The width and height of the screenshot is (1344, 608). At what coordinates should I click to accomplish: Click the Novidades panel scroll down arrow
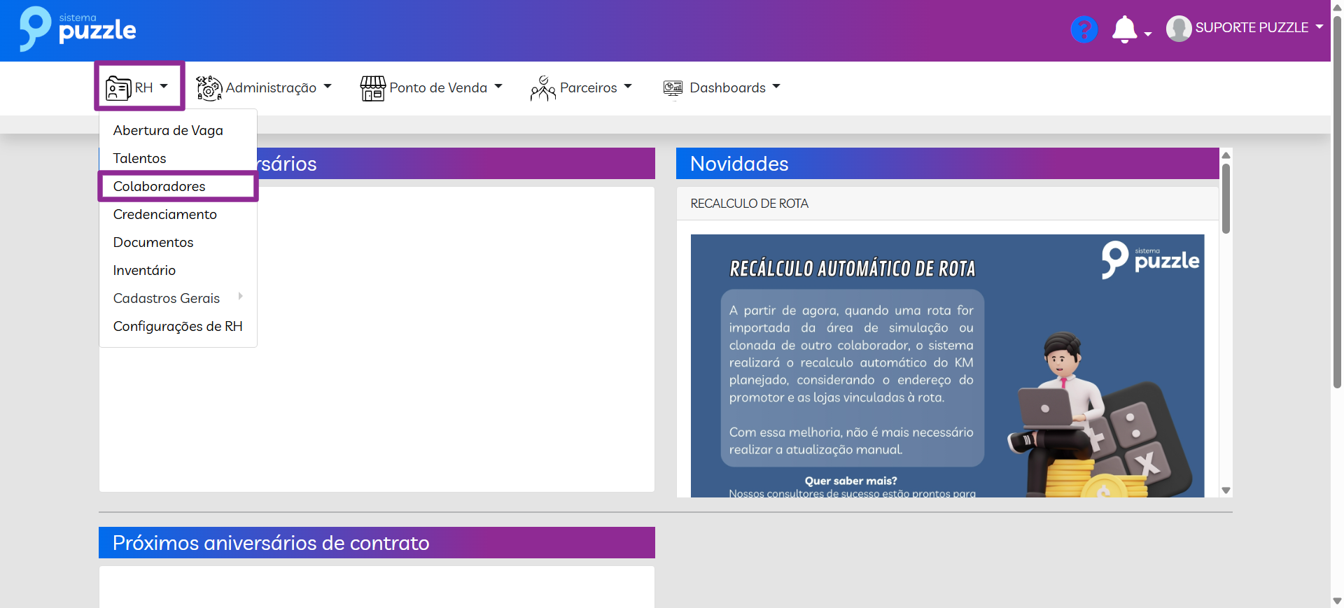click(x=1226, y=490)
